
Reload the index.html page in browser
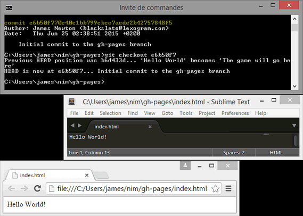37,188
